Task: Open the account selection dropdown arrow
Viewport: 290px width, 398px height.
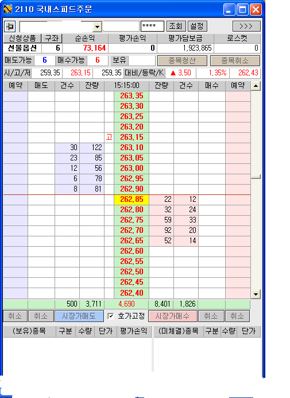Action: [x=97, y=26]
